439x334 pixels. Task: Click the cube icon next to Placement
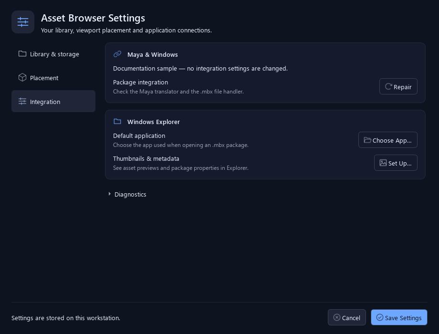point(22,78)
